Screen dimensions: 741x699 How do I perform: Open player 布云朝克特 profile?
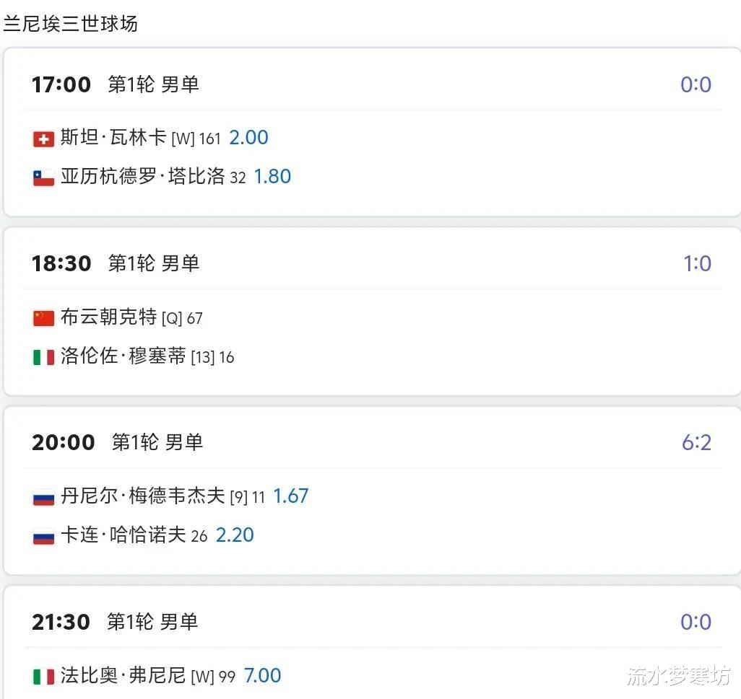click(108, 317)
